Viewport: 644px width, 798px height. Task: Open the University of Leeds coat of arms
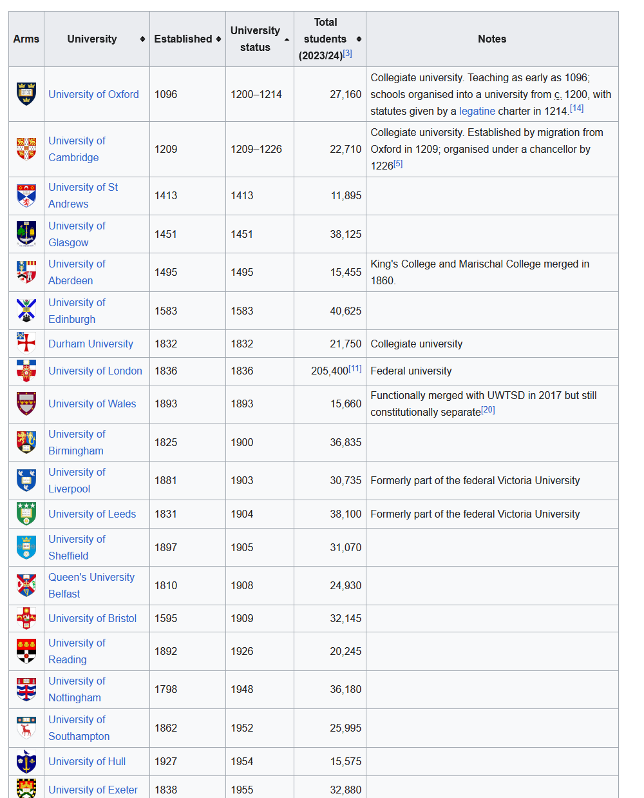[26, 514]
